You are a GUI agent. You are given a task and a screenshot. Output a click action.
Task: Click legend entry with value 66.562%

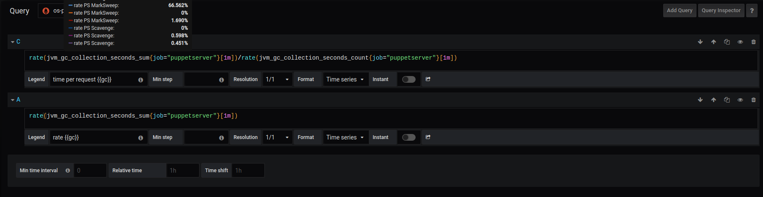tap(128, 5)
